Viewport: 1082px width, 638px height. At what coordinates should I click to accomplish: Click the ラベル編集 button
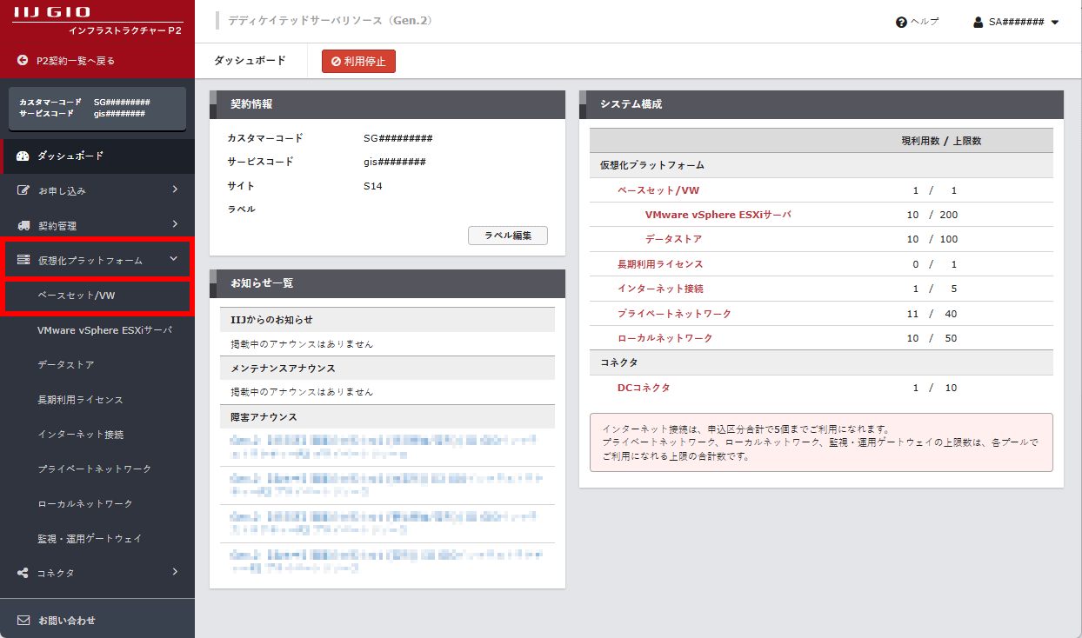point(507,236)
